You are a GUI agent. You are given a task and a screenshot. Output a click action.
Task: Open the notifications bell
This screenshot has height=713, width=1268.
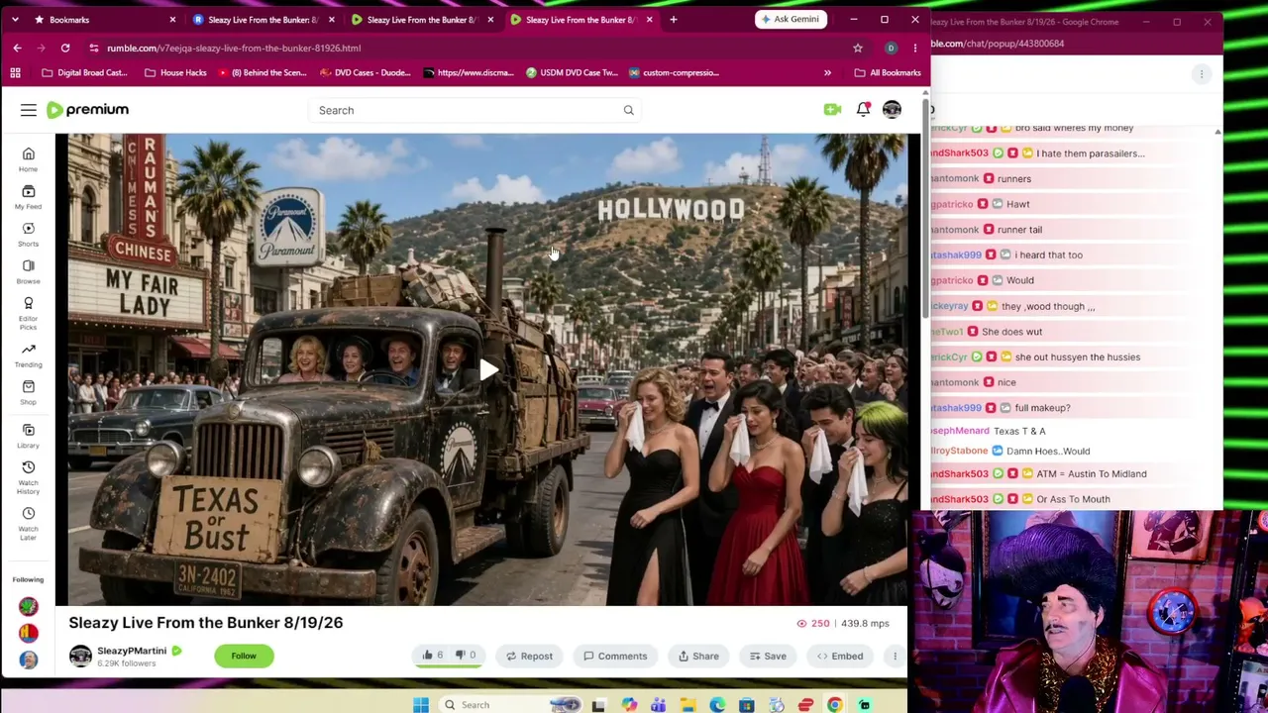(863, 110)
